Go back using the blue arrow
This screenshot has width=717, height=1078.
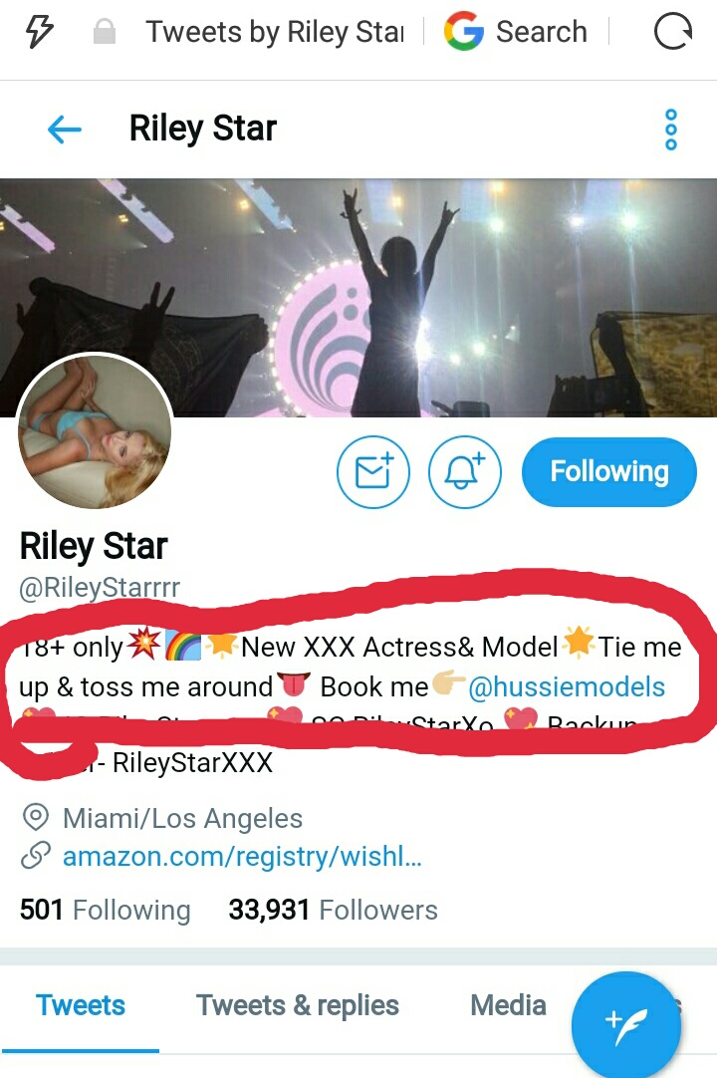65,129
